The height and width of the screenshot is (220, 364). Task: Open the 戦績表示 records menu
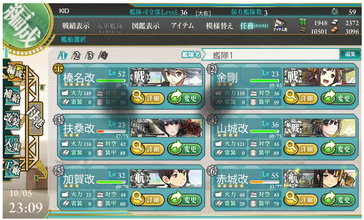tap(76, 26)
